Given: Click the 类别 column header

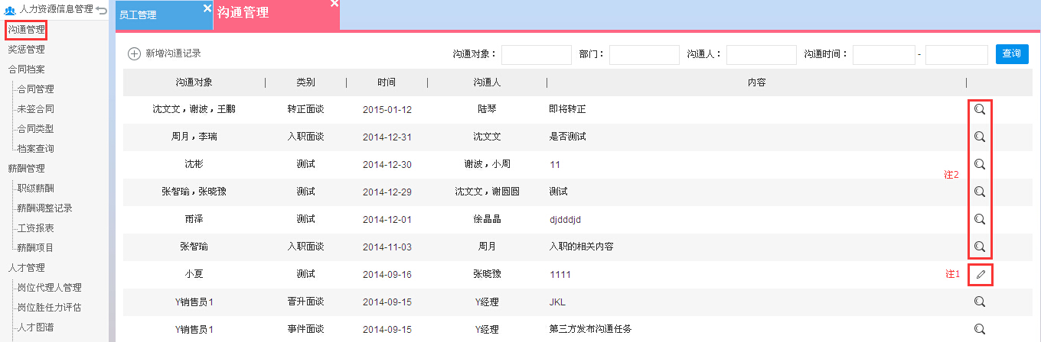Looking at the screenshot, I should 305,82.
